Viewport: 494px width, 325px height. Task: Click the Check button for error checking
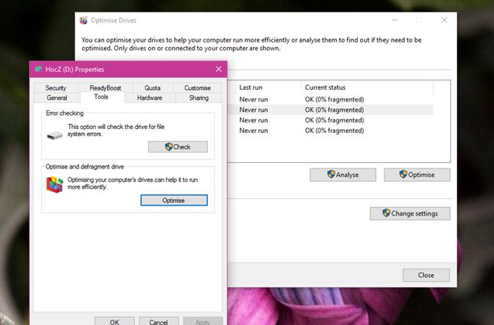pyautogui.click(x=178, y=147)
